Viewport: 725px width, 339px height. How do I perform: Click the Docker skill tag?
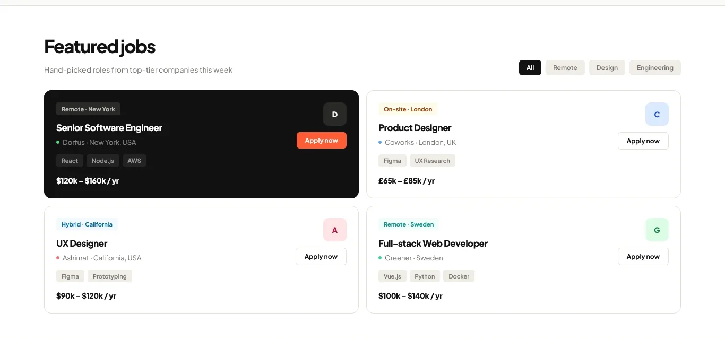coord(459,276)
